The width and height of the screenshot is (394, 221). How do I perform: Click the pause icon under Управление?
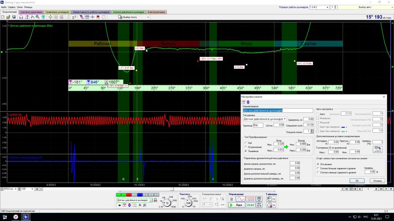pyautogui.click(x=231, y=199)
